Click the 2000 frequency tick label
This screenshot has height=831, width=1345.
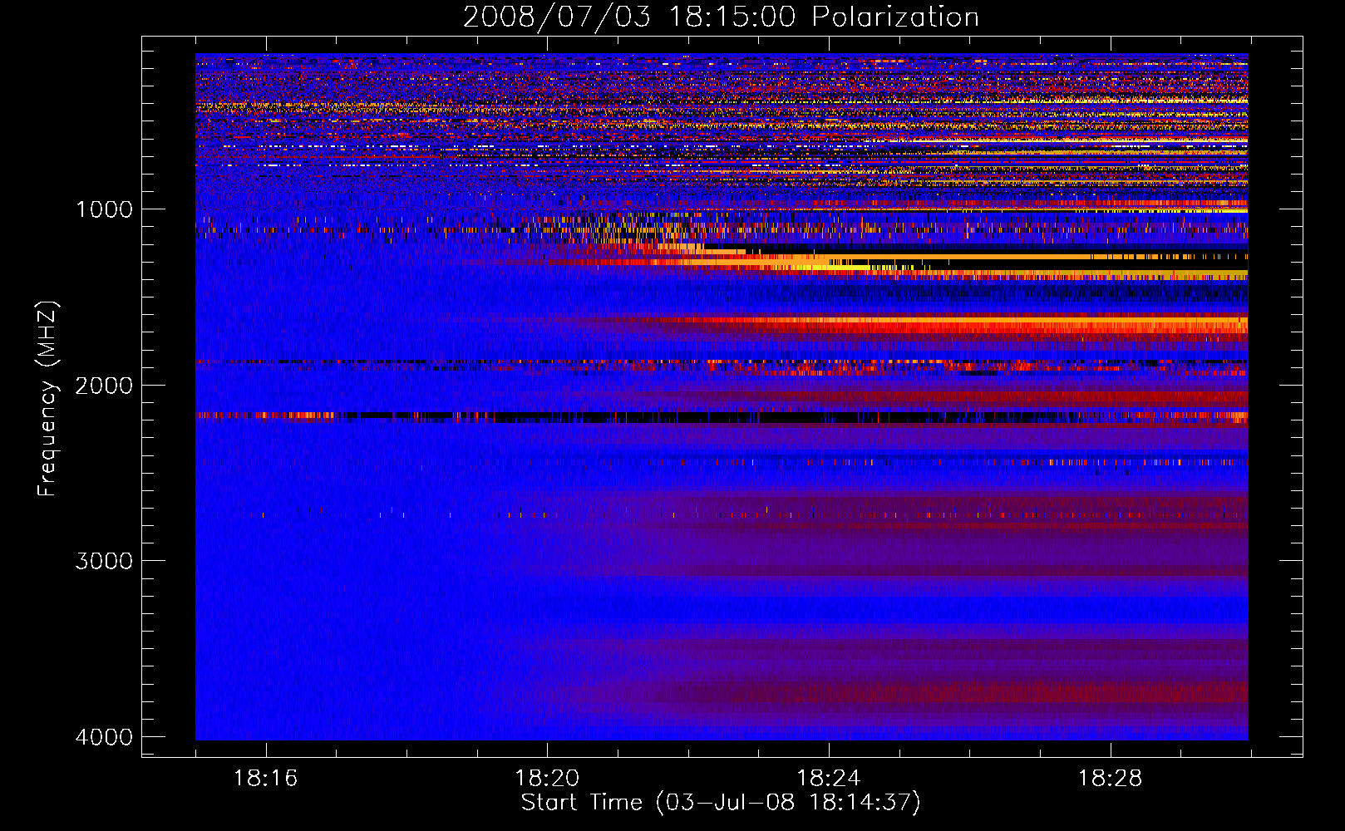point(104,386)
